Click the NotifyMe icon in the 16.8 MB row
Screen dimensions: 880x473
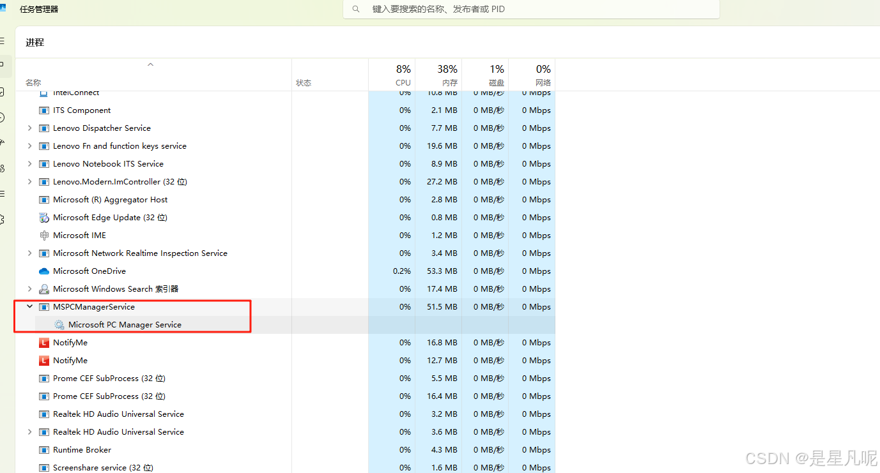point(44,343)
